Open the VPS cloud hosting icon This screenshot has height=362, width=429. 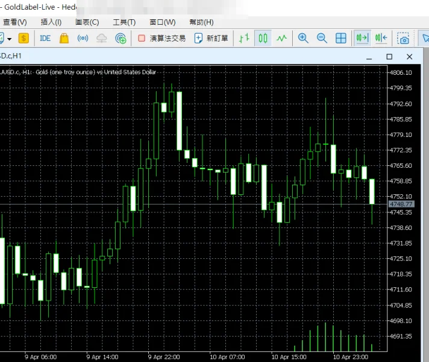point(102,38)
